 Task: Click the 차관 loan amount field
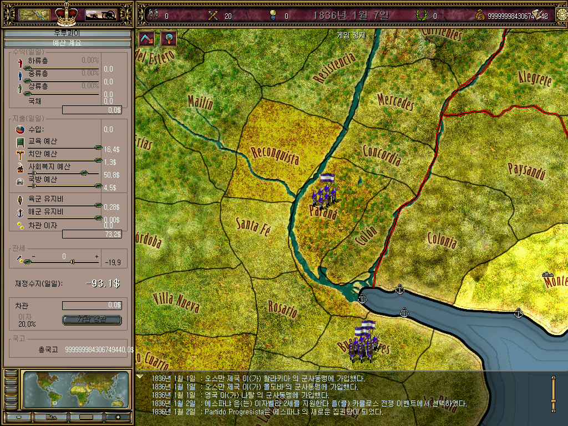92,306
